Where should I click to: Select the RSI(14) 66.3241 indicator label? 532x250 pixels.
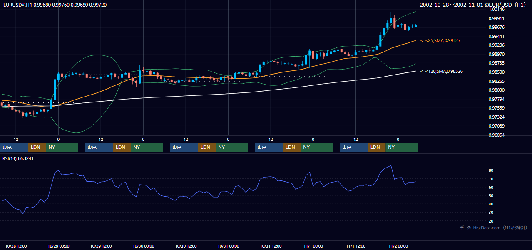(x=19, y=158)
